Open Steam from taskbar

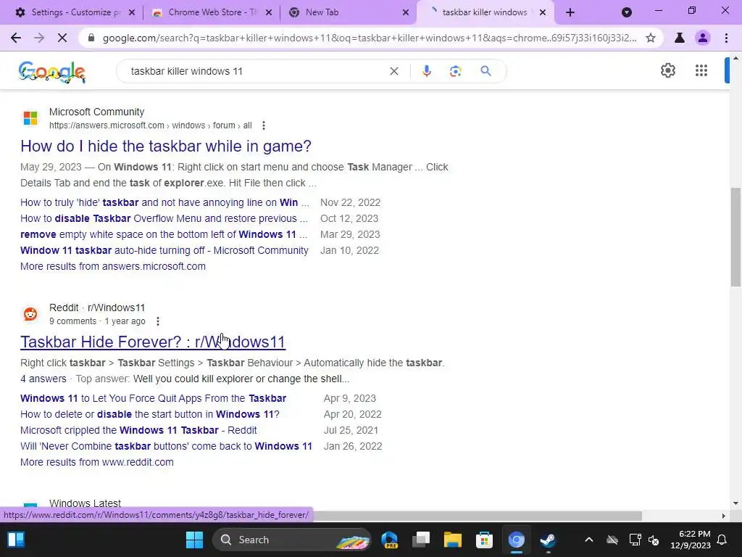[x=548, y=540]
